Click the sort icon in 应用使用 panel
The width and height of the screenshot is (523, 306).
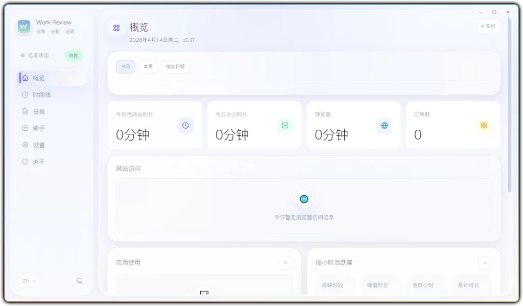coord(286,263)
